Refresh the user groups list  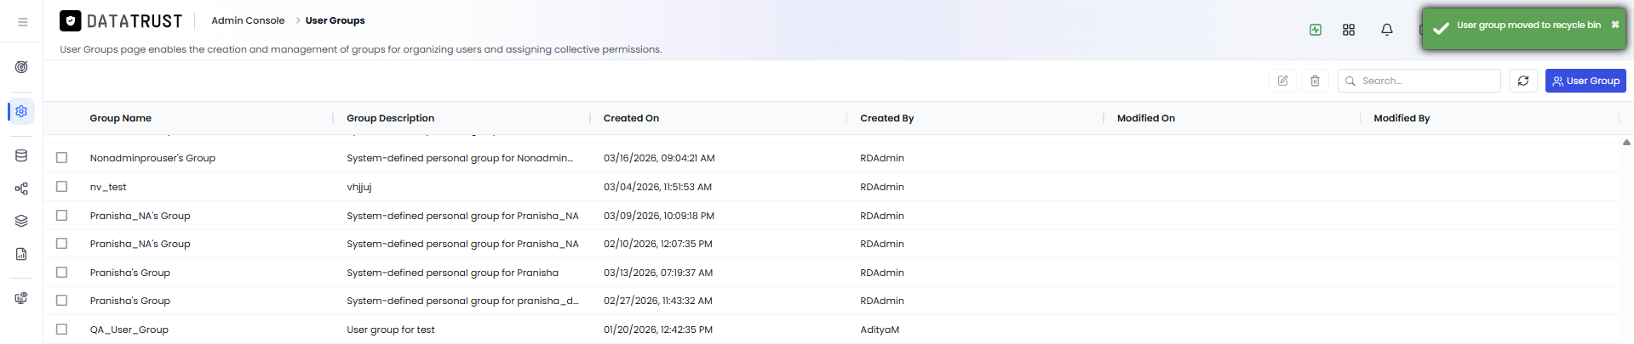click(x=1523, y=81)
